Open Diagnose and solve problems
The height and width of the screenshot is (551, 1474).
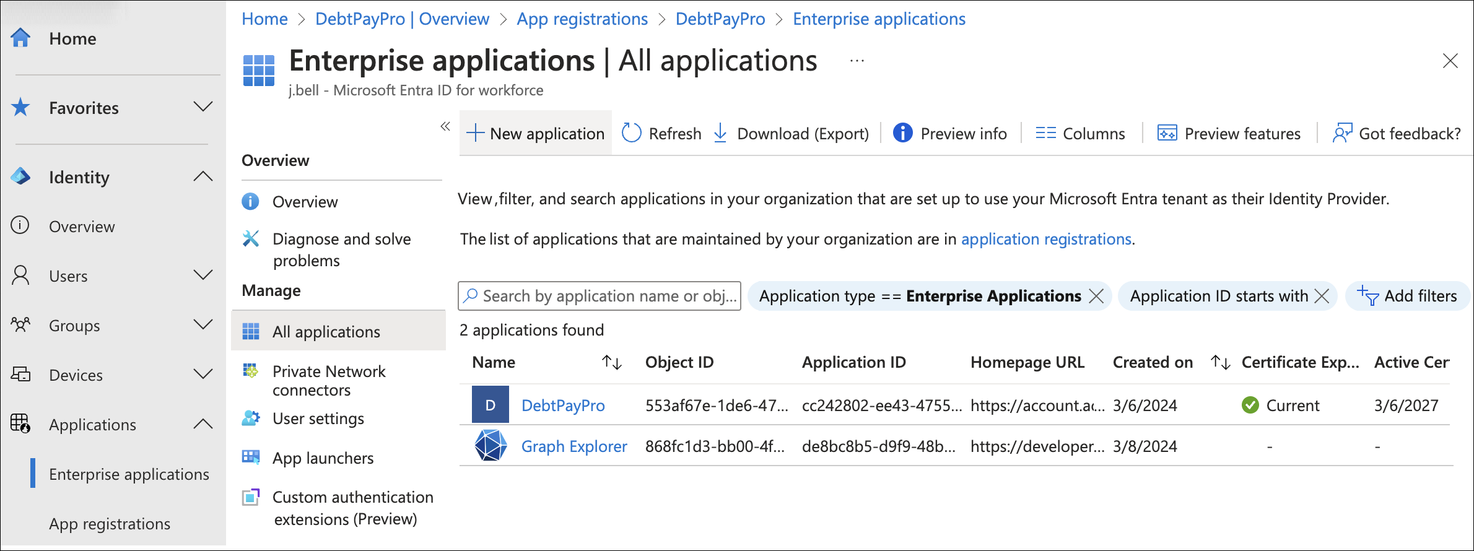point(341,249)
